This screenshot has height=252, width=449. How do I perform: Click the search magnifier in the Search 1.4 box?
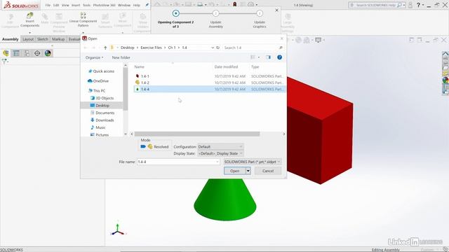tap(281, 48)
